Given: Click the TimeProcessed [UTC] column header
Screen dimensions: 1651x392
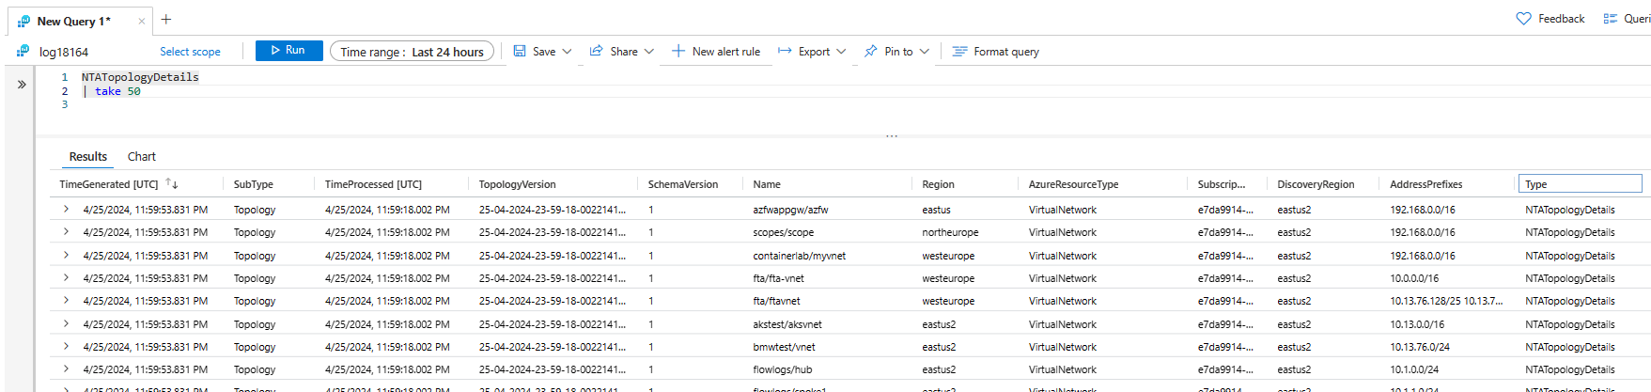Looking at the screenshot, I should point(373,184).
